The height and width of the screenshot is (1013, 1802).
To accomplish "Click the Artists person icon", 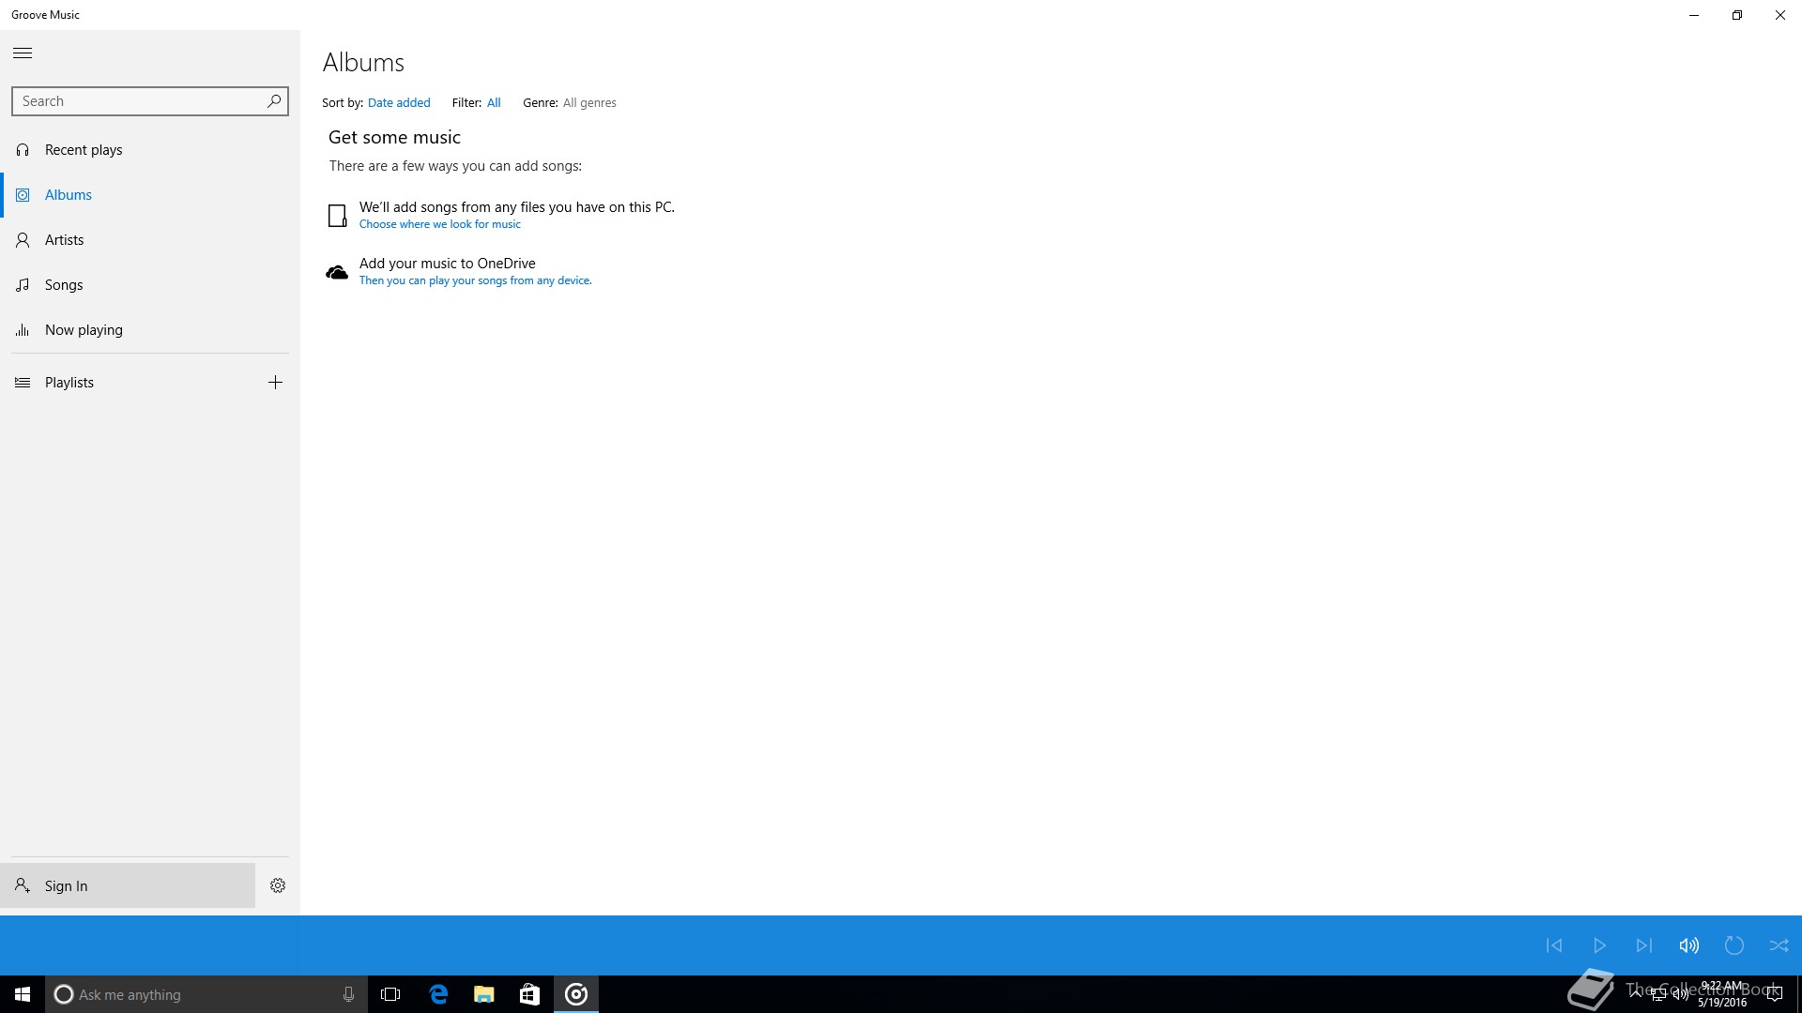I will pos(23,240).
